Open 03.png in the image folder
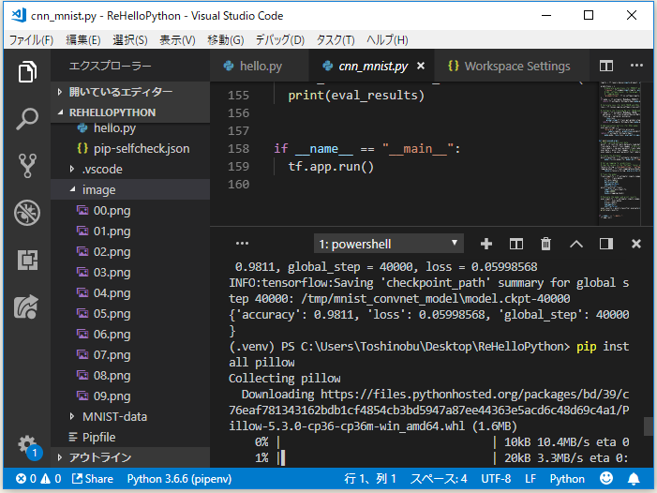 pos(130,272)
